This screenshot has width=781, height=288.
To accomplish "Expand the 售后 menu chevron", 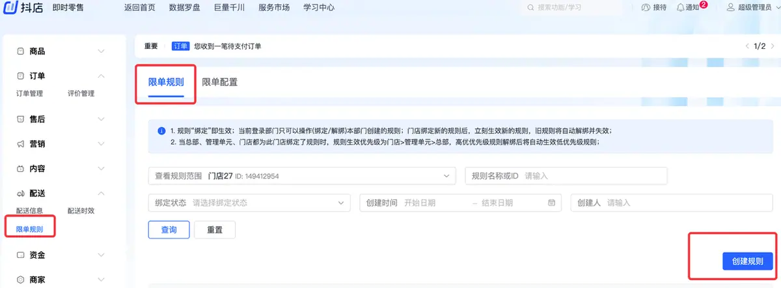I will (101, 119).
